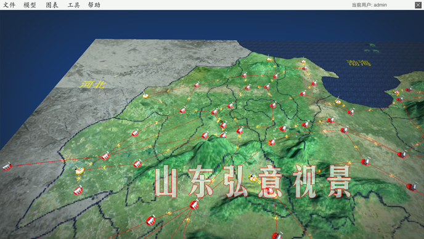Open the 图表 menu
Screen dimensions: 424x239
click(x=52, y=5)
